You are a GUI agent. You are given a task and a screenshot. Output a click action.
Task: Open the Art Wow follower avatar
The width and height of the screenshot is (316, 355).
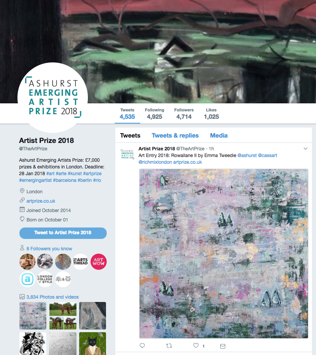coord(99,261)
